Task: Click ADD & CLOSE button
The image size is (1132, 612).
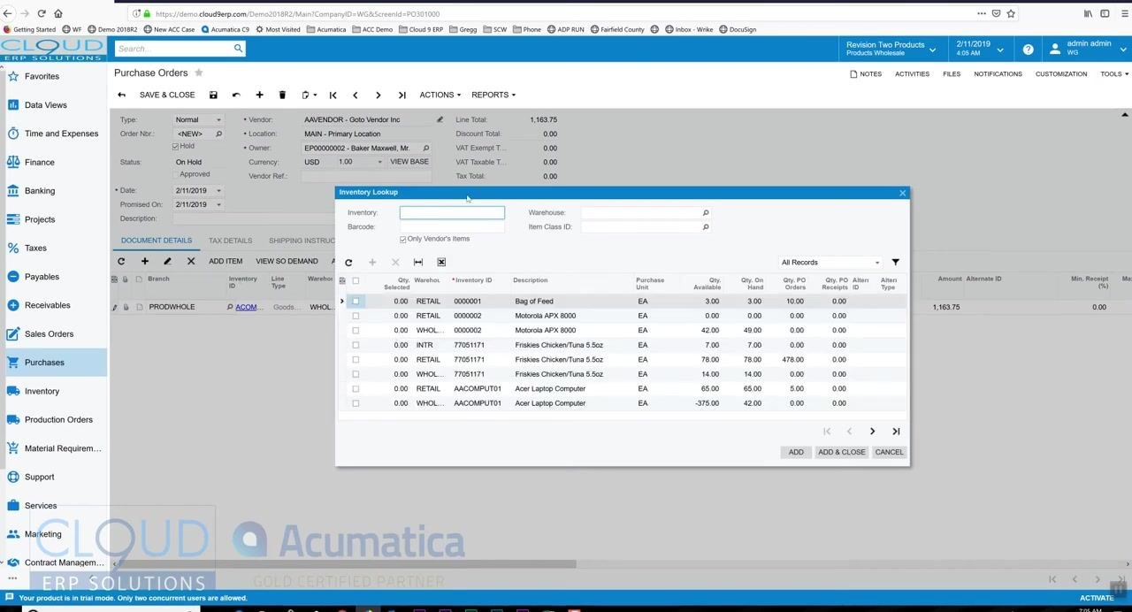Action: coord(842,453)
